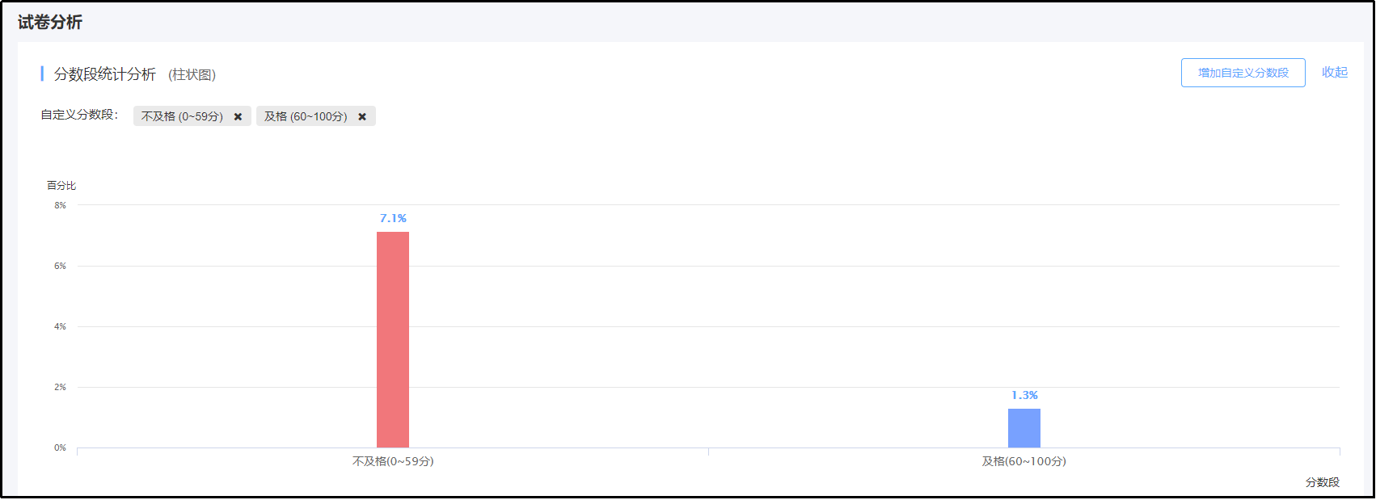Click the 百分比 y-axis title
Screen dimensions: 1376x500
(61, 186)
